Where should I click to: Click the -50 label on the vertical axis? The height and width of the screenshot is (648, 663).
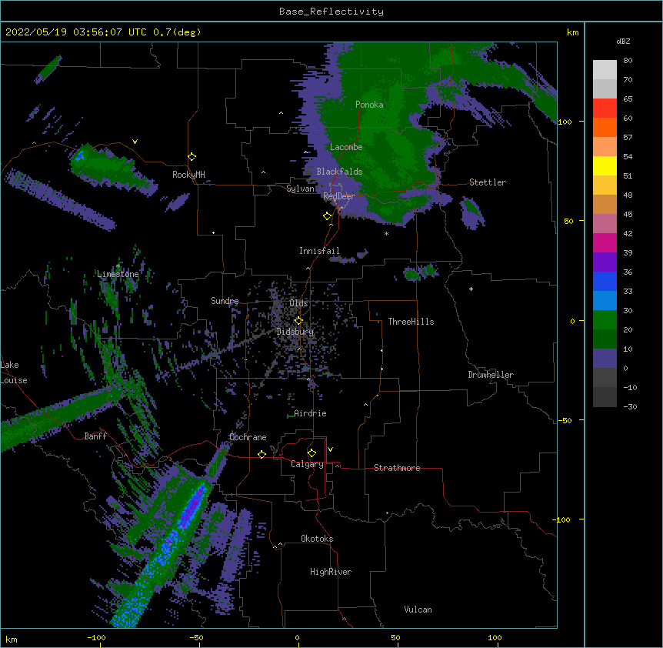565,420
